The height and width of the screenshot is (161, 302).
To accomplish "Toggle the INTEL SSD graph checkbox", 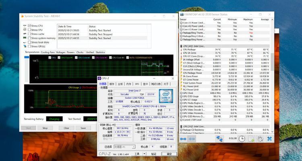I will pyautogui.click(x=128, y=58).
